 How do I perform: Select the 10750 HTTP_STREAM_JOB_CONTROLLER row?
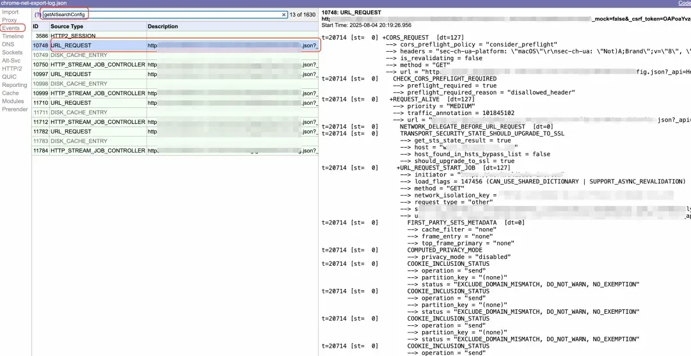[x=175, y=65]
